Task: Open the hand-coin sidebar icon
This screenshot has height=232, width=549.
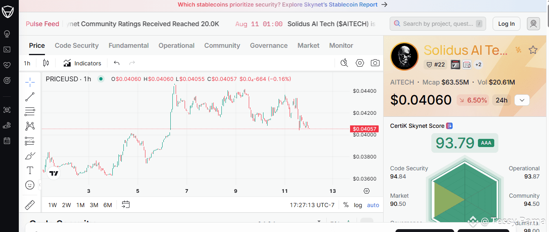Action: (x=7, y=125)
